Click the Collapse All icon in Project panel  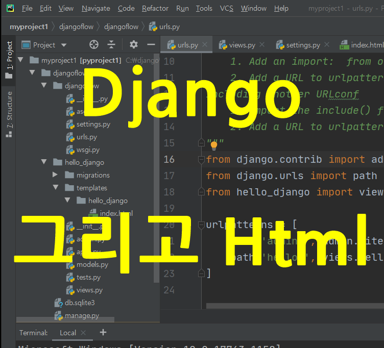pos(111,44)
